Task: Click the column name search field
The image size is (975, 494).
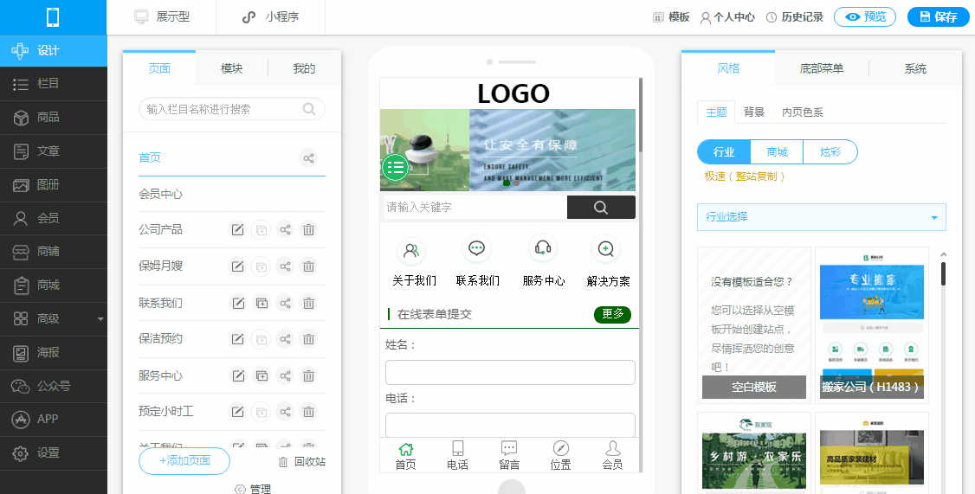Action: (x=223, y=109)
